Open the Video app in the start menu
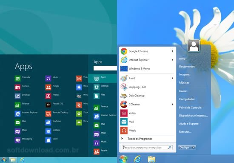 pos(147,113)
